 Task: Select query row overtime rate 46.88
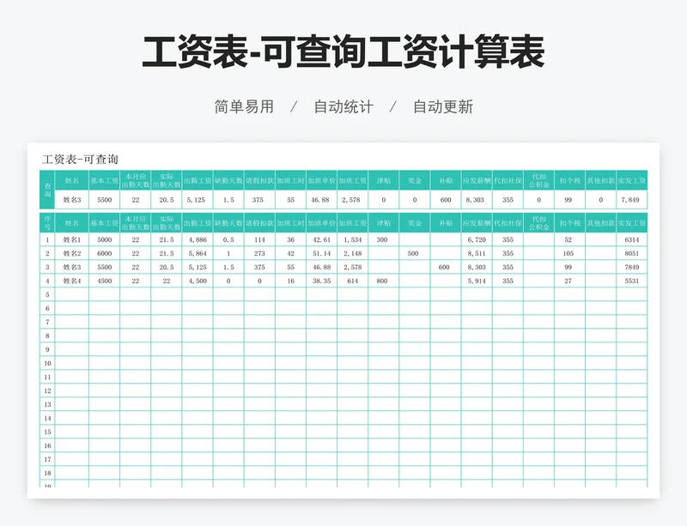pos(321,200)
